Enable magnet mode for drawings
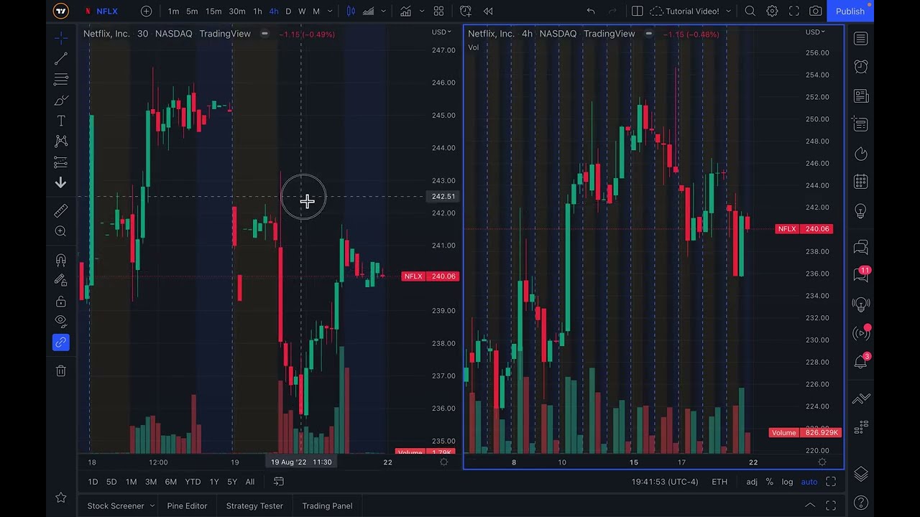 coord(61,260)
